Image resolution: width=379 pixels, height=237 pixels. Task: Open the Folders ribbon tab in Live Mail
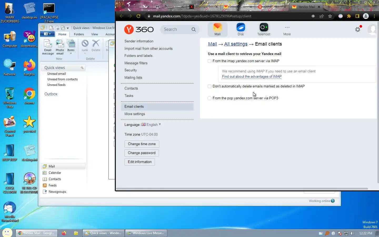(79, 34)
